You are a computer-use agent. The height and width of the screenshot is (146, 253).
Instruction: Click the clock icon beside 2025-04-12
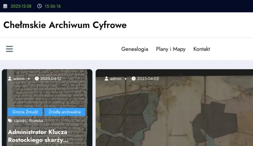37,79
